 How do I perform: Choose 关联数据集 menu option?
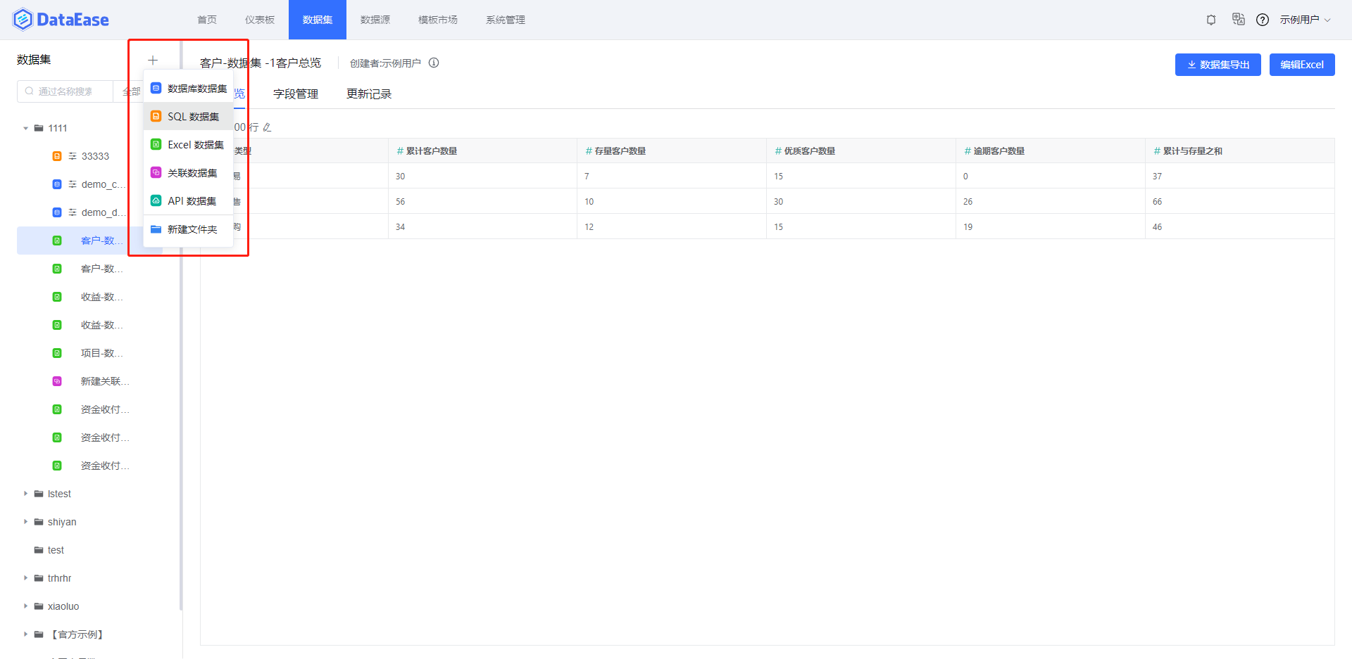188,173
